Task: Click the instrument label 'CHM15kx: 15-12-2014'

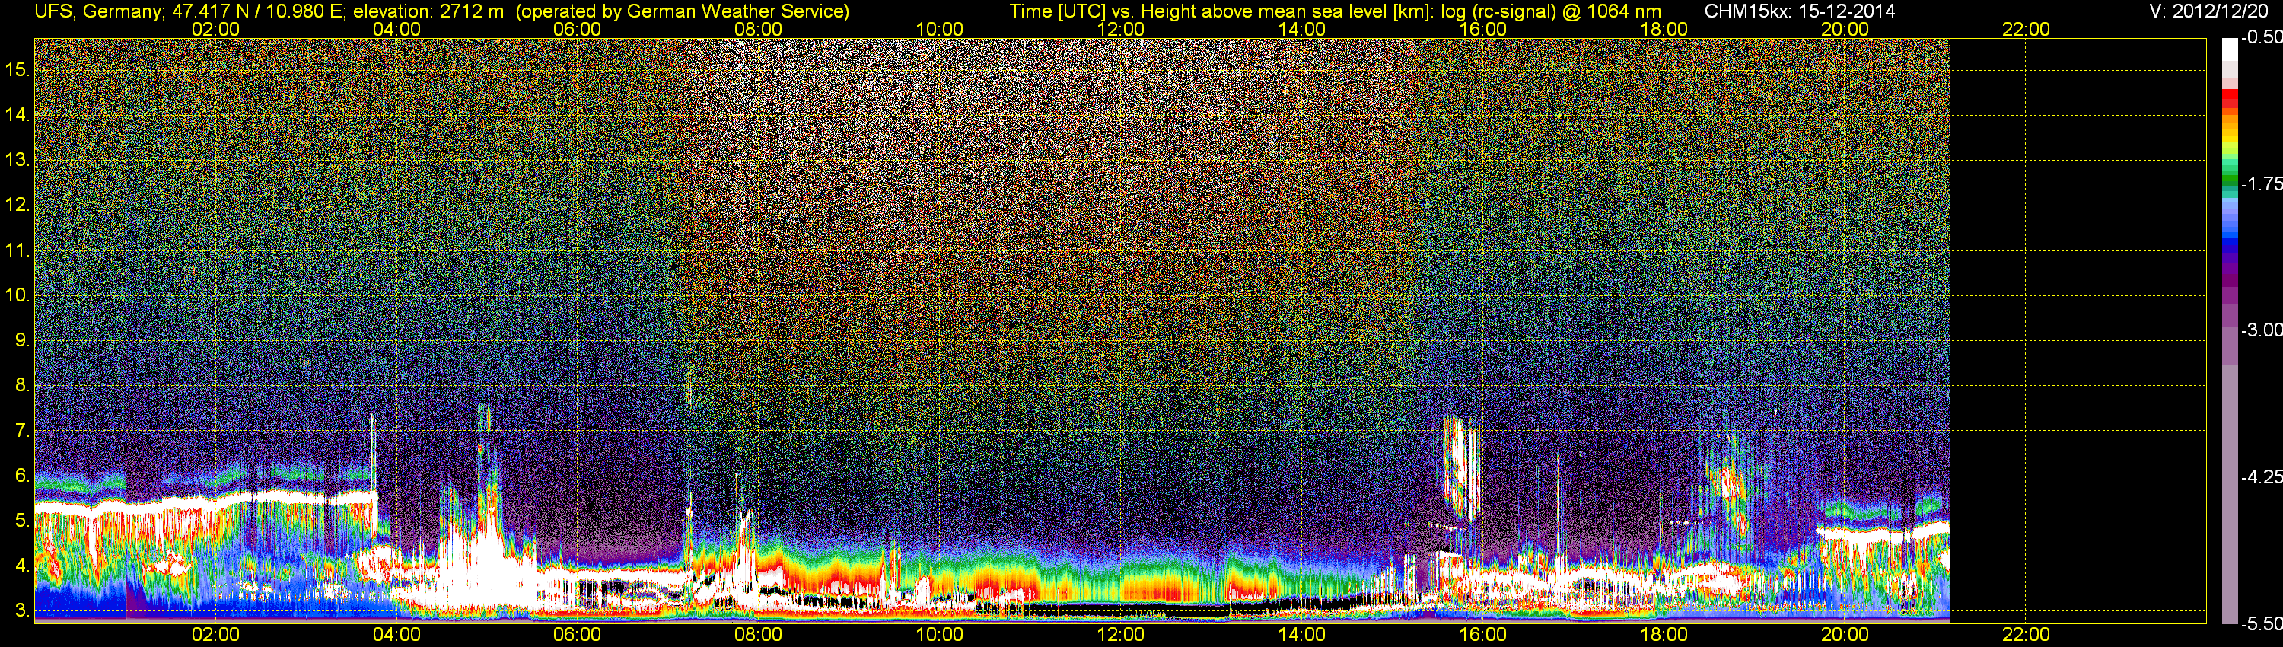Action: [1800, 11]
